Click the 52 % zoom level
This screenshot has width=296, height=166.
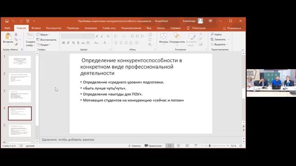click(234, 146)
